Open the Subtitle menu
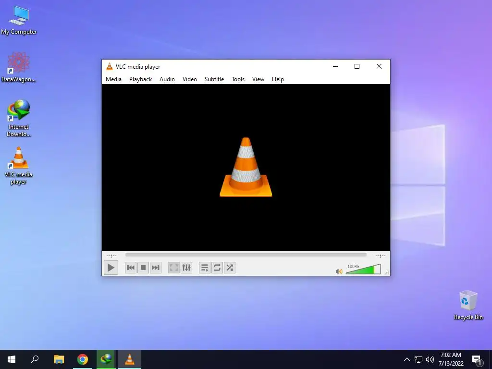The width and height of the screenshot is (492, 369). [x=214, y=79]
